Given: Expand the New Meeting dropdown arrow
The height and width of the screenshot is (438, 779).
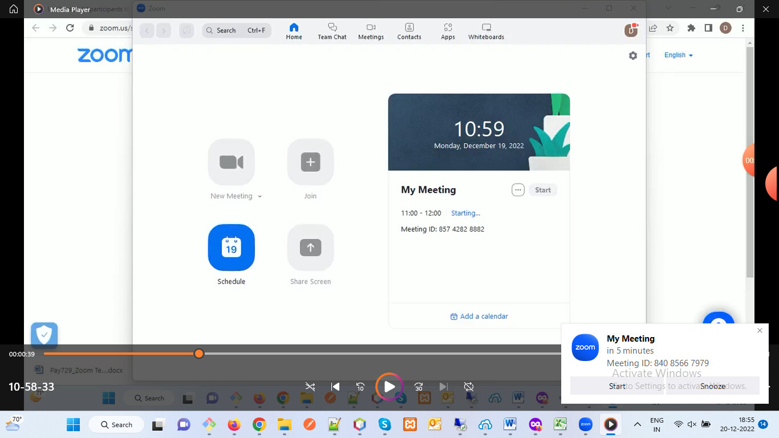Looking at the screenshot, I should tap(259, 196).
